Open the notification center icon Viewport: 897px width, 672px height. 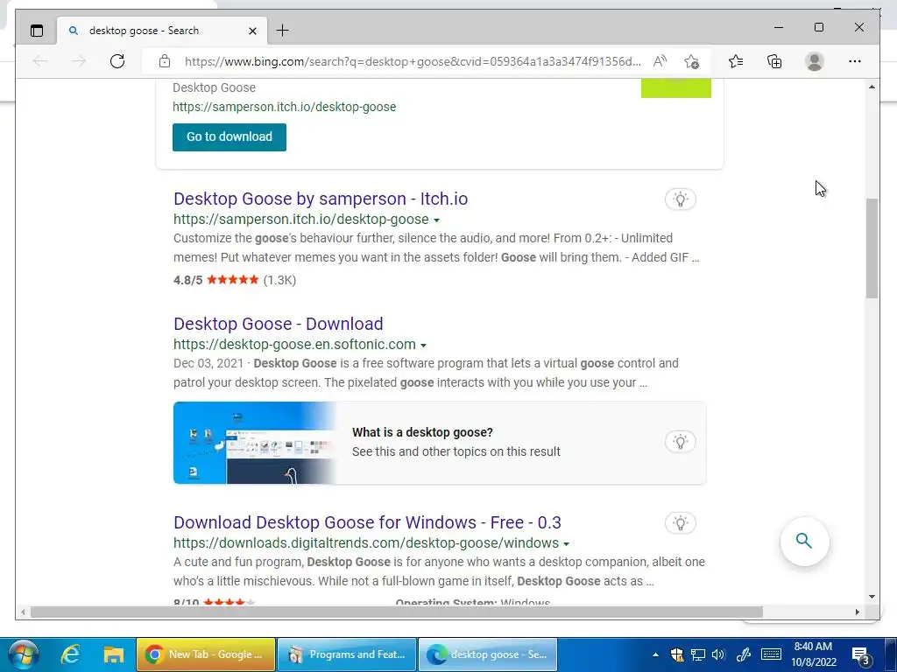[860, 655]
